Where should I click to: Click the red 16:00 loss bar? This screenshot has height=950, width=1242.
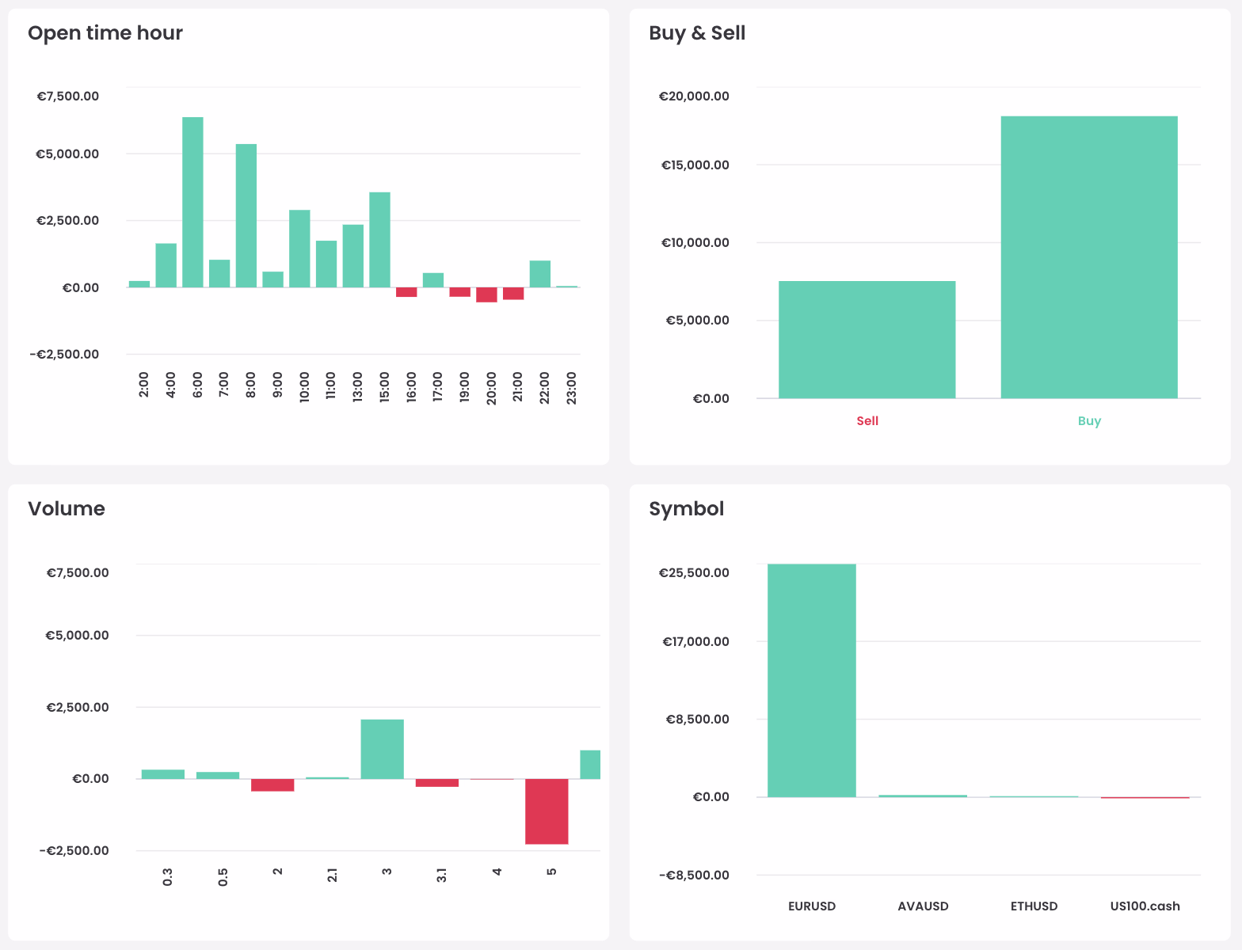click(x=406, y=292)
